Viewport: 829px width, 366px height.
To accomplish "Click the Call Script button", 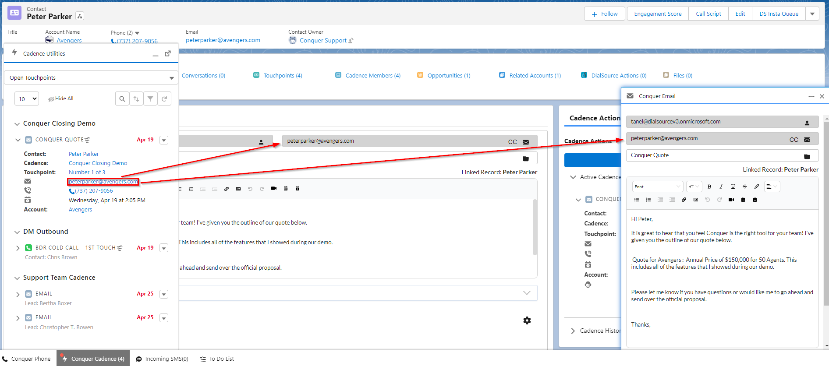I will 709,14.
